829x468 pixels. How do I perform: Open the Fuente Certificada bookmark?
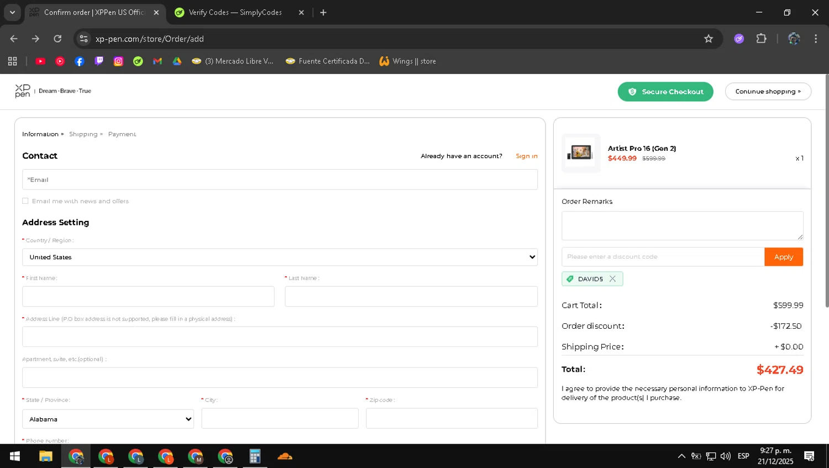pyautogui.click(x=328, y=61)
